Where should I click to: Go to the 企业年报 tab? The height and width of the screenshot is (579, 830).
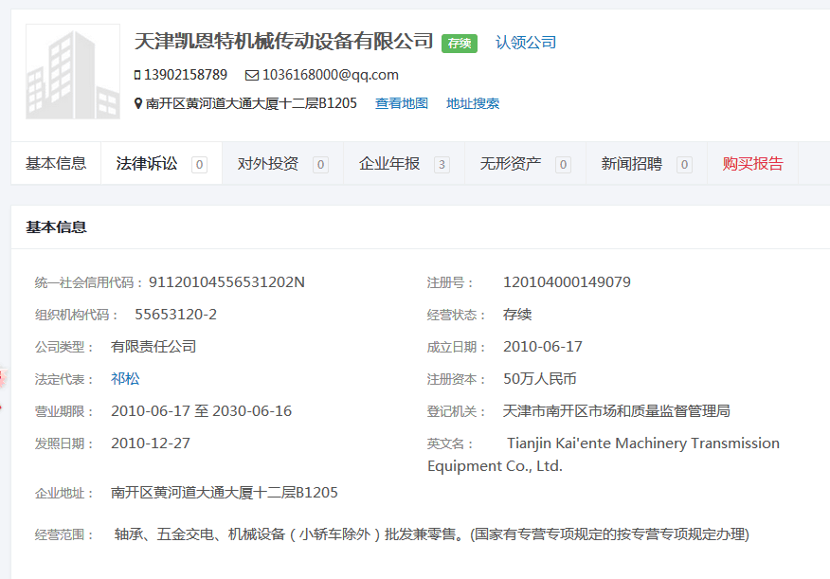click(x=389, y=163)
